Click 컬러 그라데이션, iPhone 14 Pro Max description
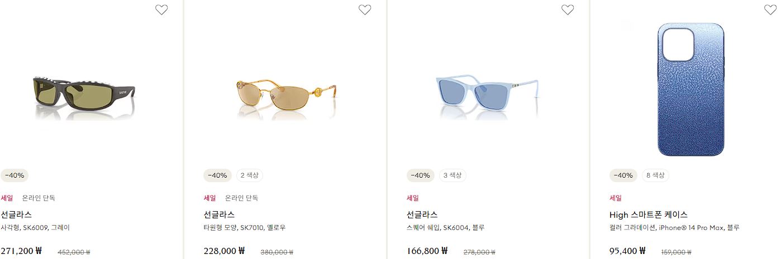Screen dimensions: 781x259 675,228
